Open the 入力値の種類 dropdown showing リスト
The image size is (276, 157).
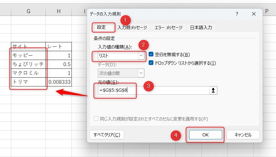click(121, 56)
